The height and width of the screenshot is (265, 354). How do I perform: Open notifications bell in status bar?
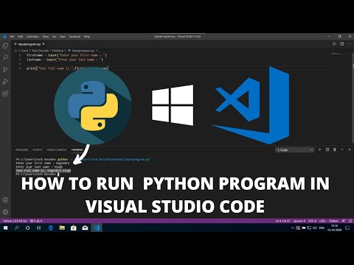click(350, 221)
